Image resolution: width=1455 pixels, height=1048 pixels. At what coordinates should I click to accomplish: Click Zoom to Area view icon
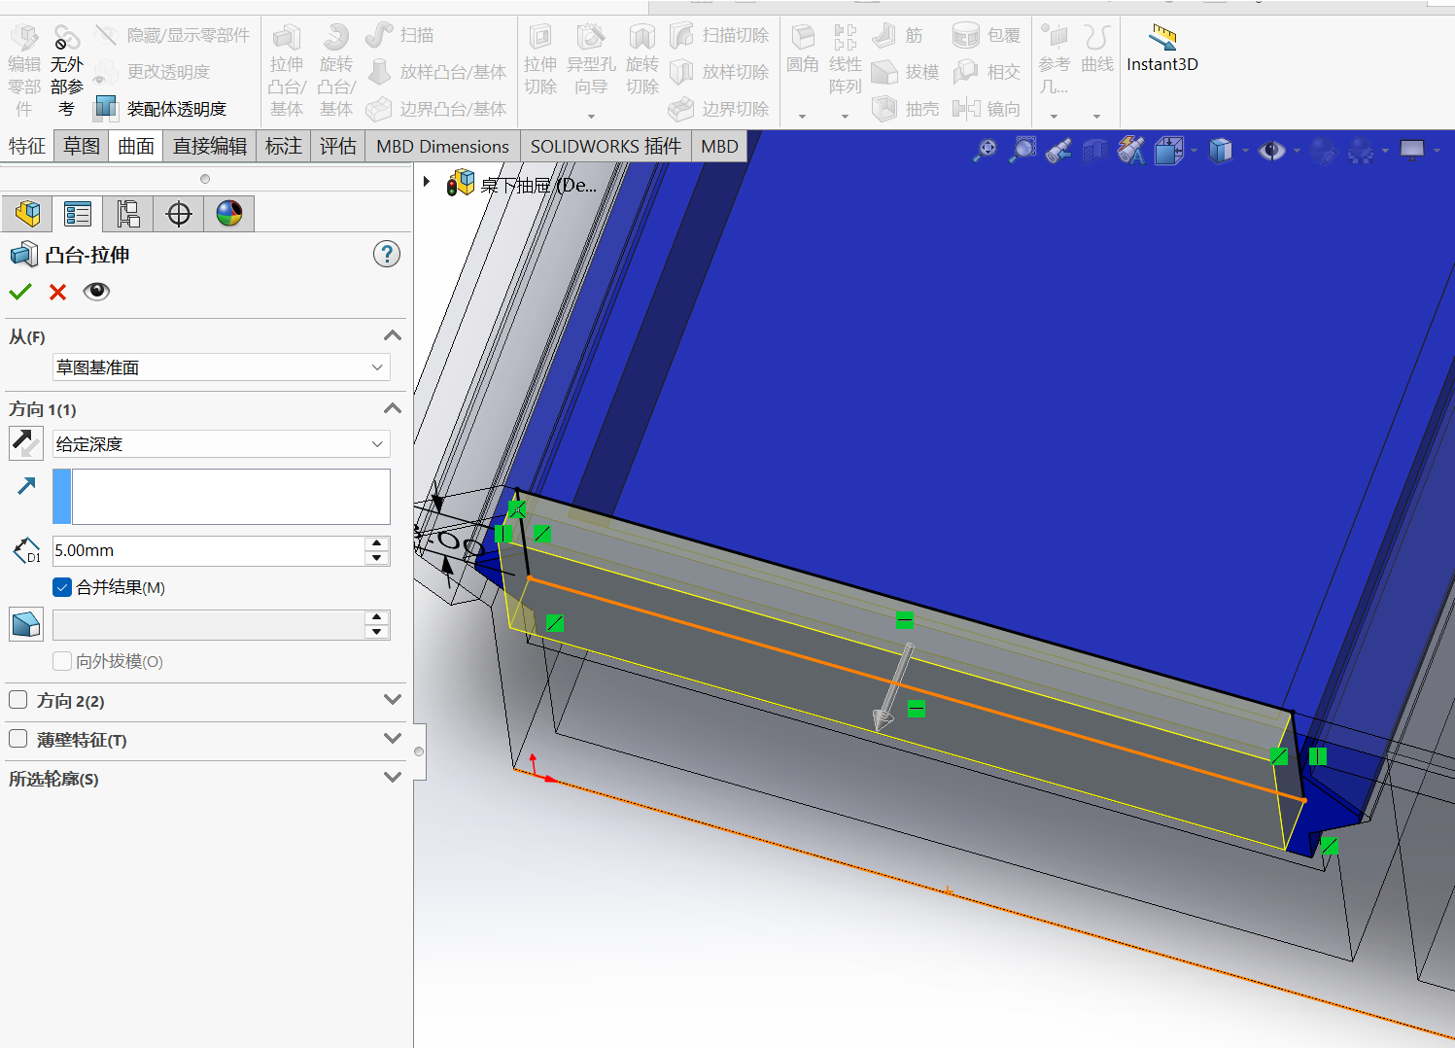1022,150
